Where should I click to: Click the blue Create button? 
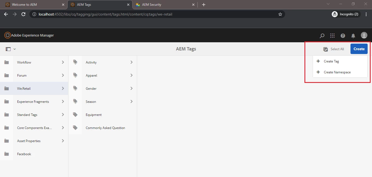[359, 49]
